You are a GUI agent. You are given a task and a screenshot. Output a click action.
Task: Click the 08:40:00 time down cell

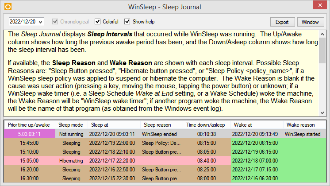coord(207,160)
